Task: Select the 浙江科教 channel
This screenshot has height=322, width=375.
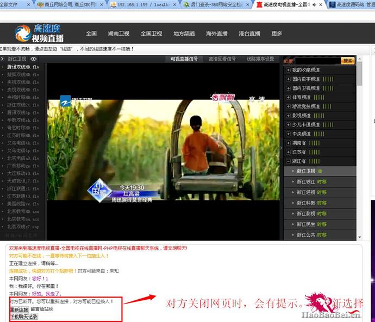Action: coord(320,203)
